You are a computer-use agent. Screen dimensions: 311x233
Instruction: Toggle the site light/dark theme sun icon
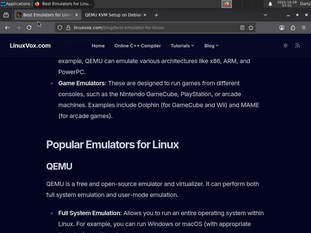(285, 46)
